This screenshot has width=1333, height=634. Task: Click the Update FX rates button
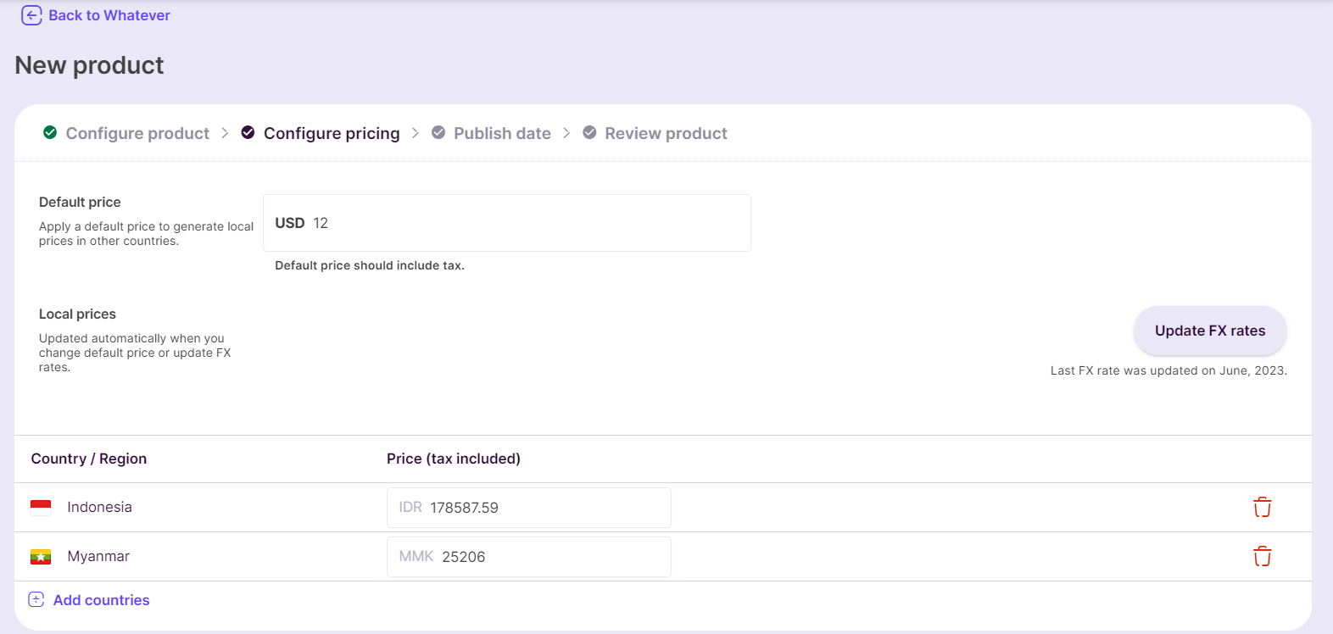pos(1210,331)
